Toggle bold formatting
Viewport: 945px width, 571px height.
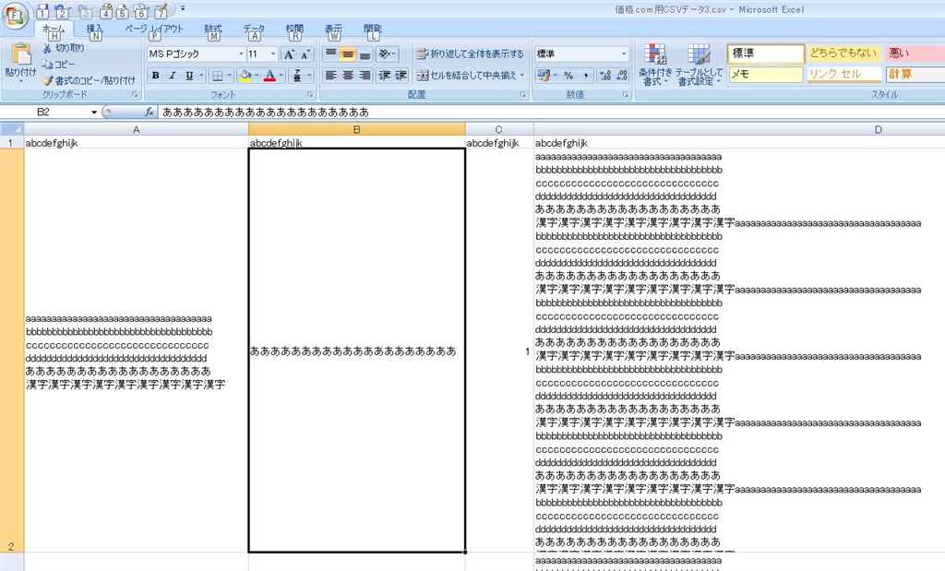[x=155, y=76]
